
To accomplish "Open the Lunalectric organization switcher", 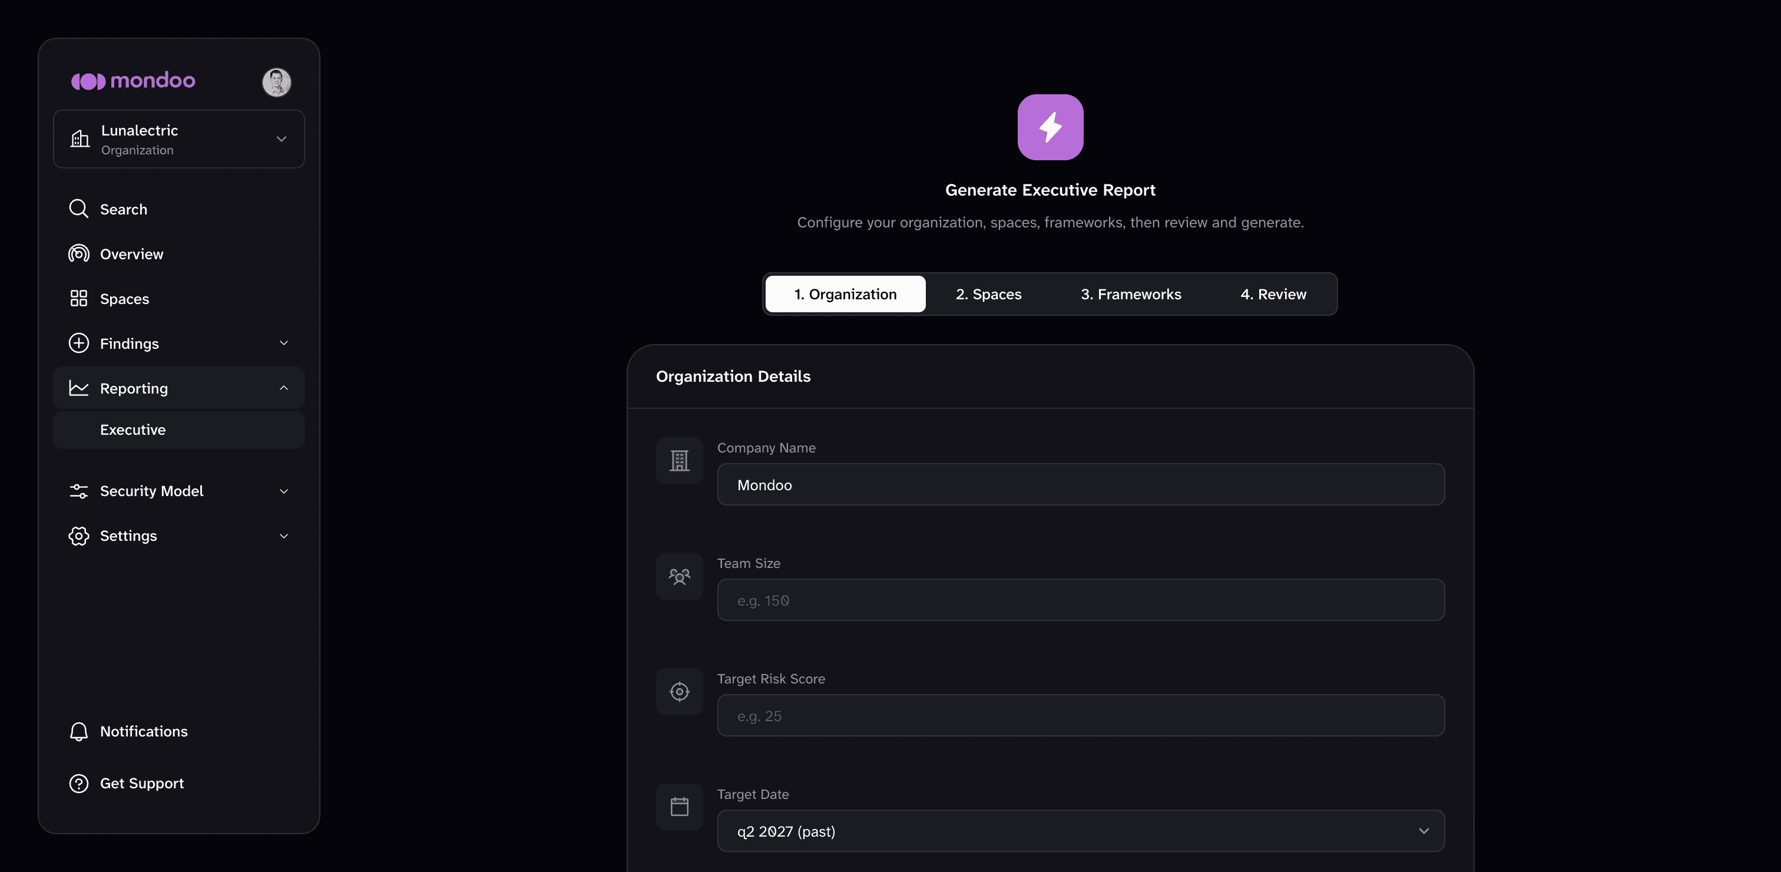I will (179, 139).
